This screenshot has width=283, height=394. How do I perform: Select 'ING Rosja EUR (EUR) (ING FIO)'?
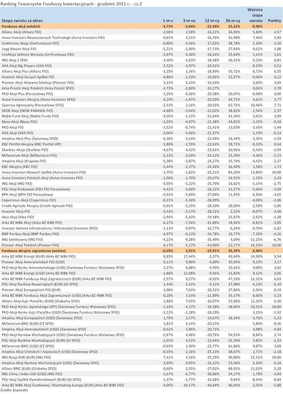tap(26, 357)
